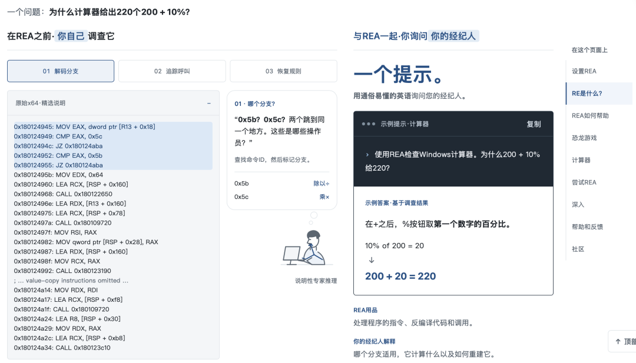Click the 200 + 20 = 220 result
This screenshot has height=363, width=636.
pos(400,277)
